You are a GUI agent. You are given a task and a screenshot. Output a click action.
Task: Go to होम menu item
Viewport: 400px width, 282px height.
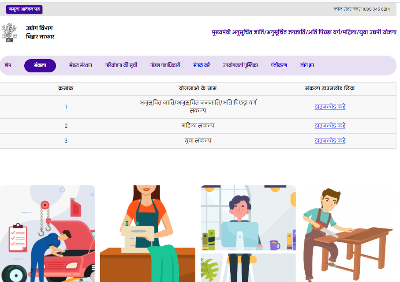pyautogui.click(x=7, y=65)
